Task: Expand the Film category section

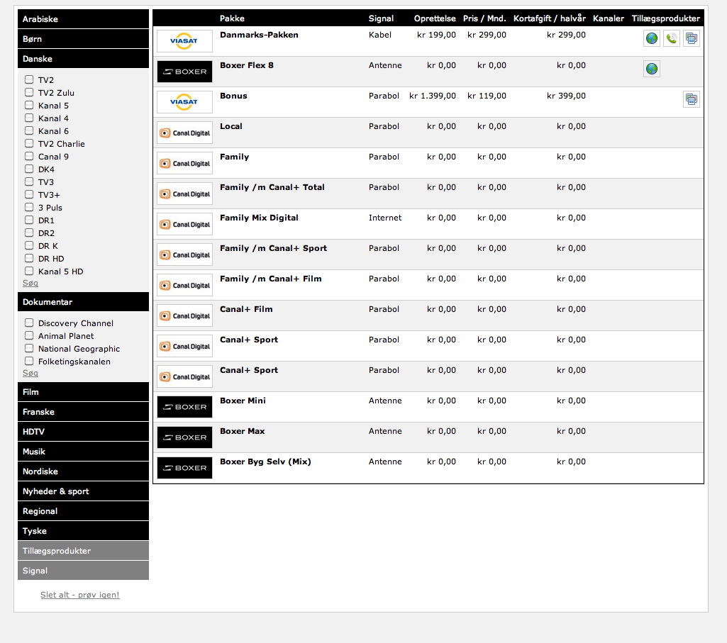Action: tap(83, 392)
